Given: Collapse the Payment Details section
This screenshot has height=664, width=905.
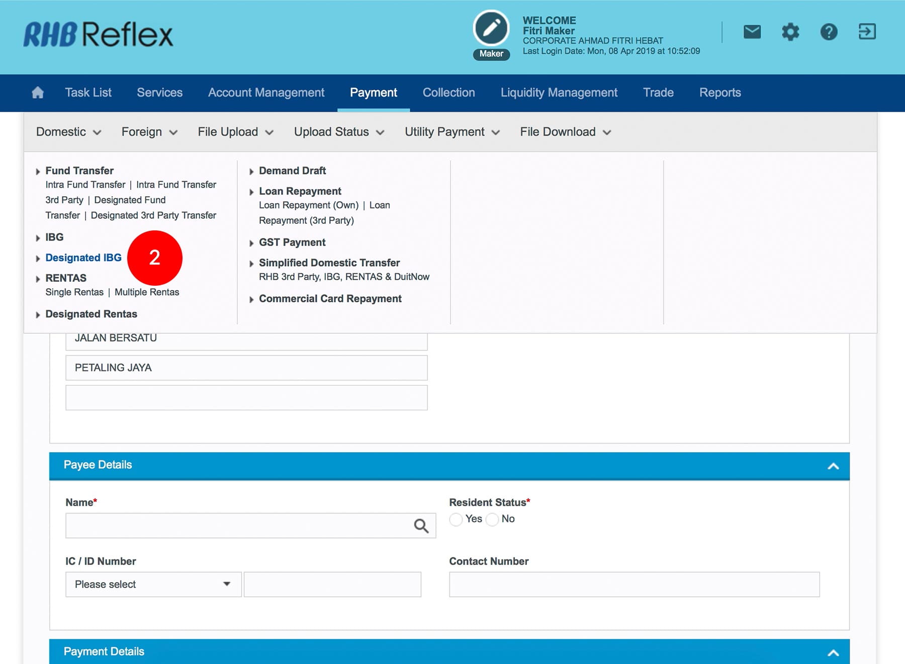Looking at the screenshot, I should point(833,652).
